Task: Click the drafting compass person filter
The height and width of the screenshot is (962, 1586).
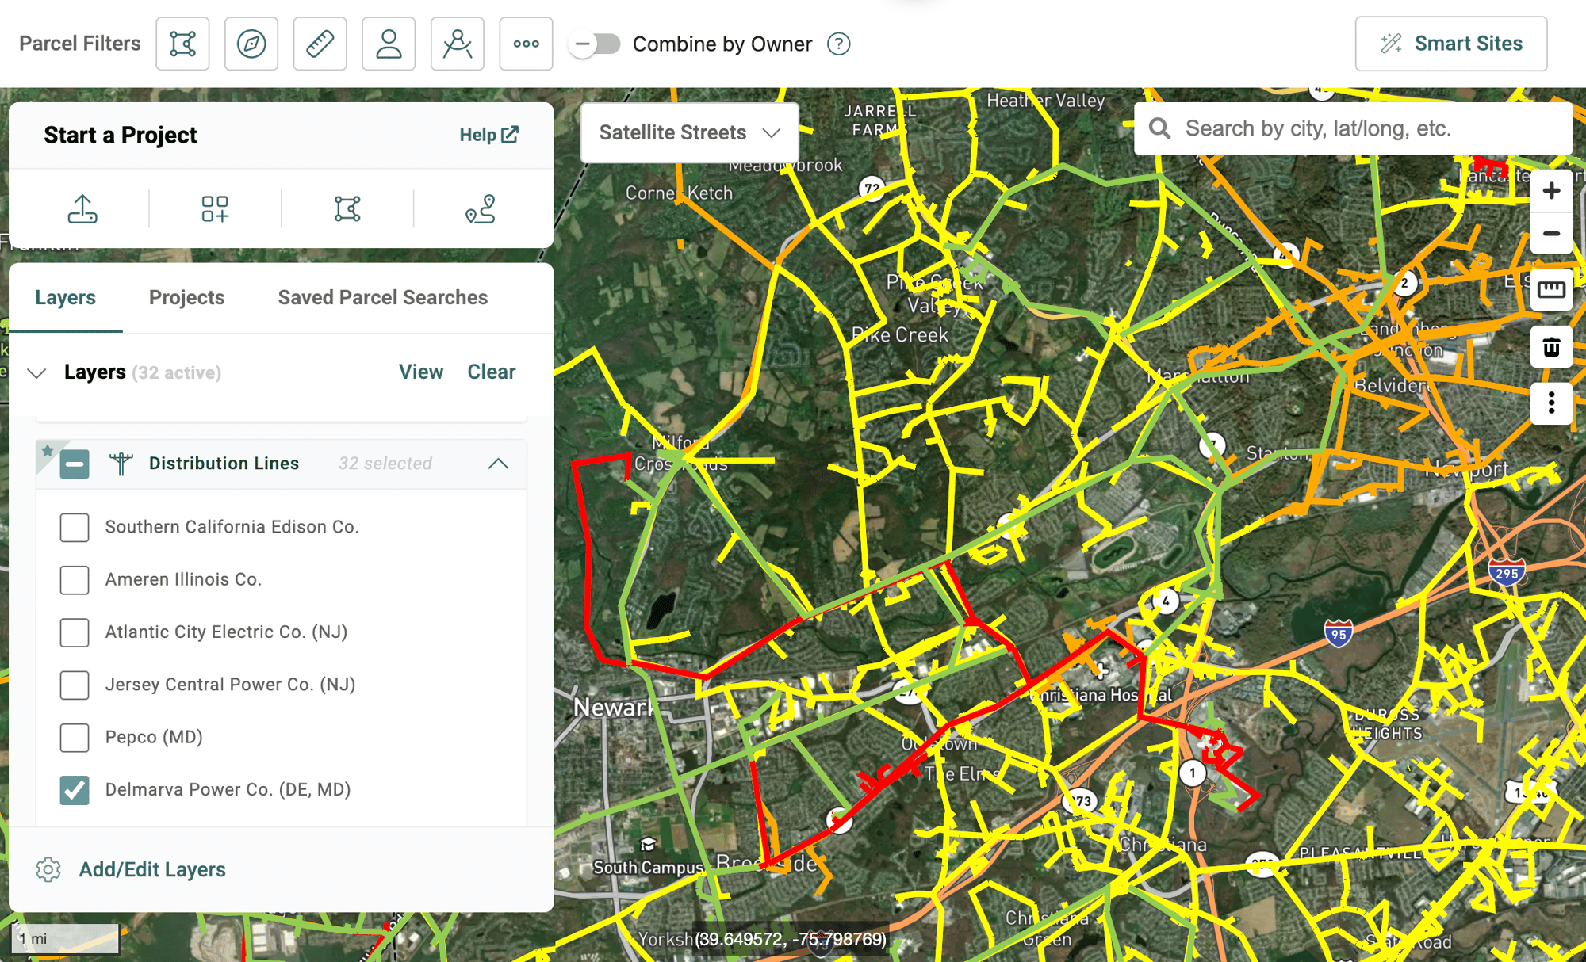Action: pyautogui.click(x=458, y=44)
